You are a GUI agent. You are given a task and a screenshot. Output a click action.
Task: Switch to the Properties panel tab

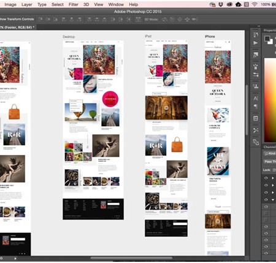270,31
